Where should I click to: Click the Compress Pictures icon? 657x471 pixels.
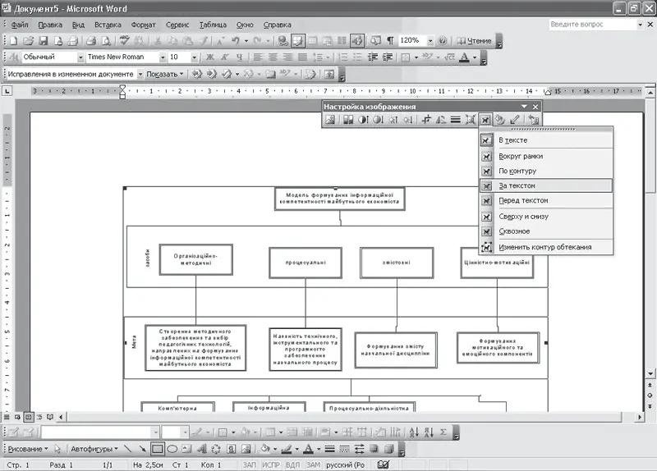[471, 120]
